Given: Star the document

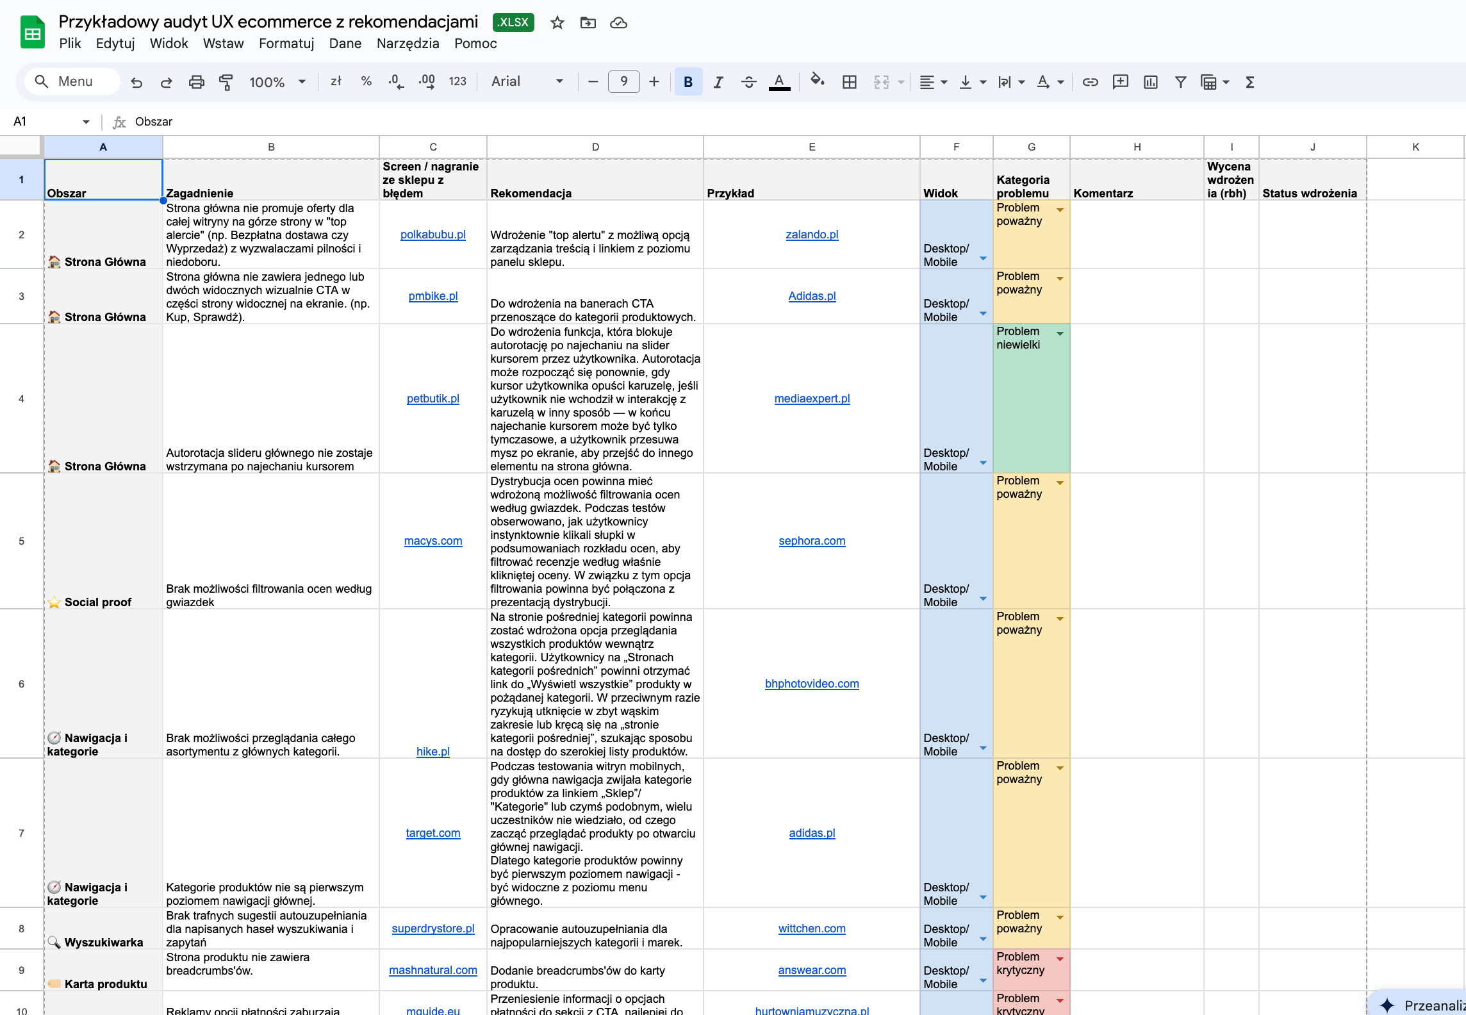Looking at the screenshot, I should pos(557,23).
